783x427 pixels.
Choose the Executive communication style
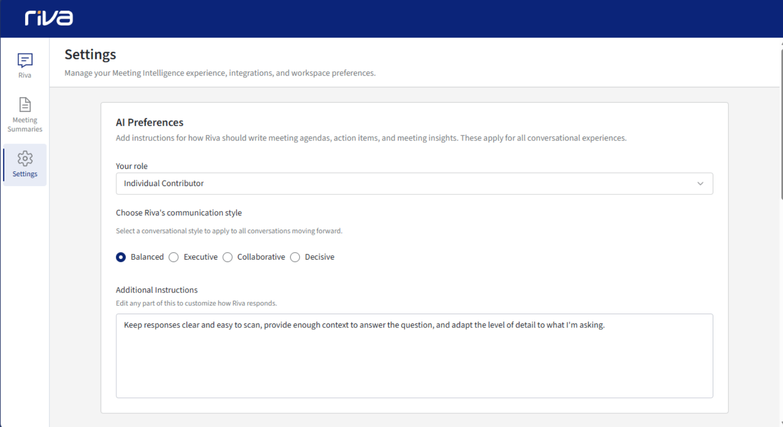(174, 257)
